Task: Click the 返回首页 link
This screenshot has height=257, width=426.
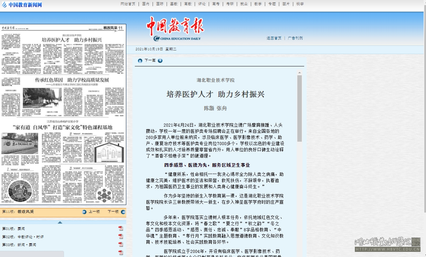Action: (274, 38)
